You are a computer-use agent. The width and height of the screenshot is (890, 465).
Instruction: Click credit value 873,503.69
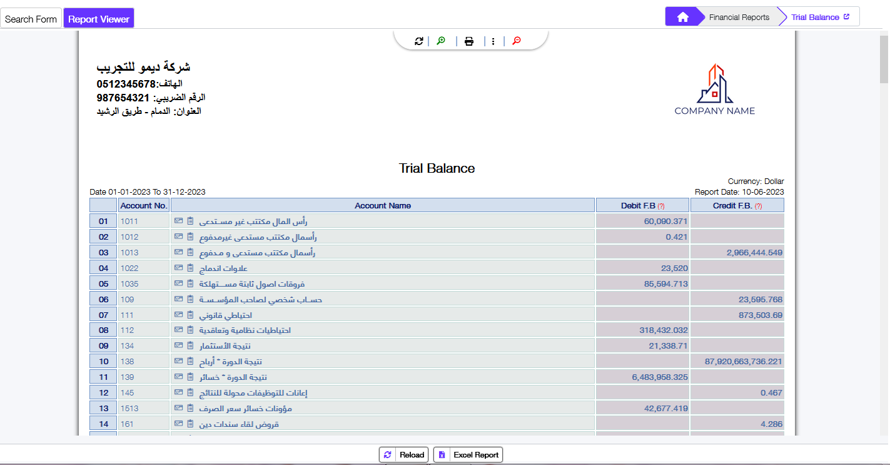pyautogui.click(x=761, y=315)
